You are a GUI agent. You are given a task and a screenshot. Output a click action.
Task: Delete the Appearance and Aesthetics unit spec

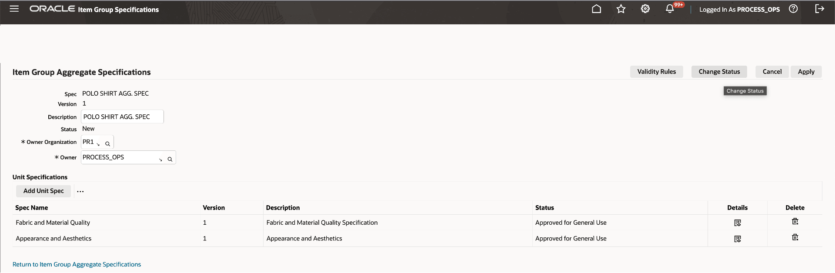[795, 237]
